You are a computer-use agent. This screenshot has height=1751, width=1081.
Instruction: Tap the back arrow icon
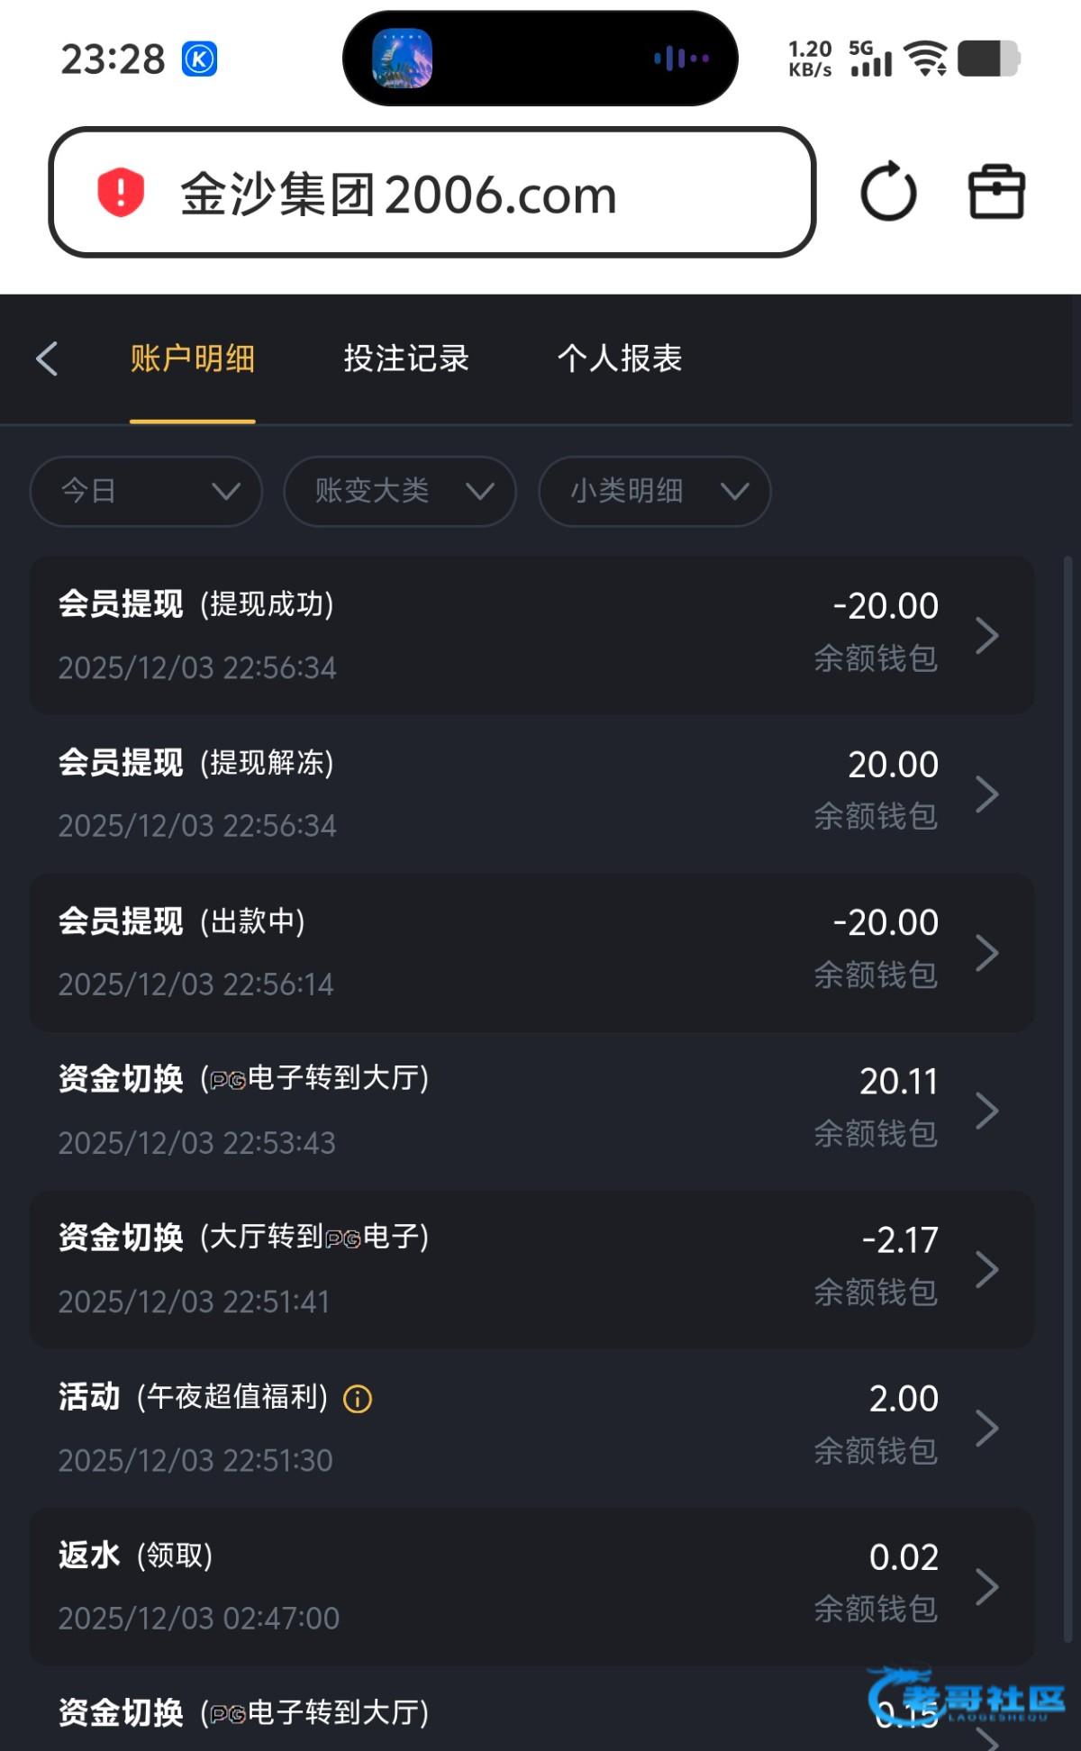point(48,358)
